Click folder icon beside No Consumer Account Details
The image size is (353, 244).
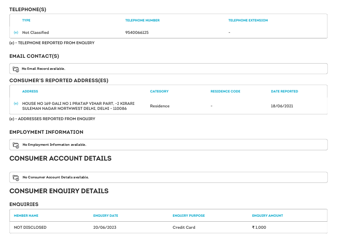(16, 178)
